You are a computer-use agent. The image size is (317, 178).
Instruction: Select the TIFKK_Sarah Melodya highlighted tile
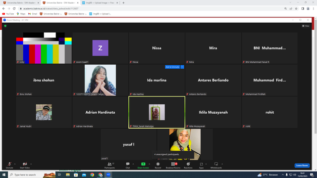157,112
